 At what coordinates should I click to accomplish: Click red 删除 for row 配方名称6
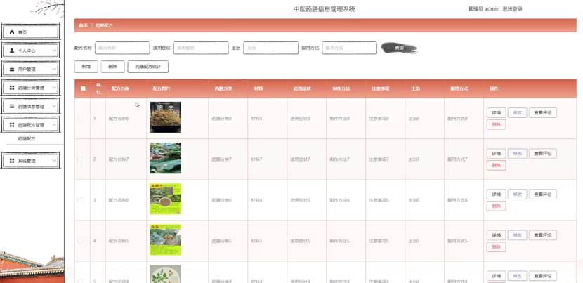point(497,206)
